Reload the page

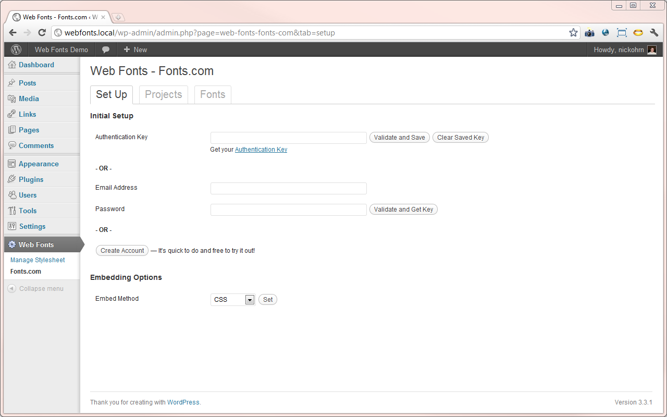(42, 32)
